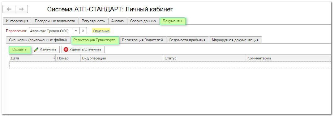Clear the Перевозчик field with the x
Screen dimensions: 334x117
(83, 31)
